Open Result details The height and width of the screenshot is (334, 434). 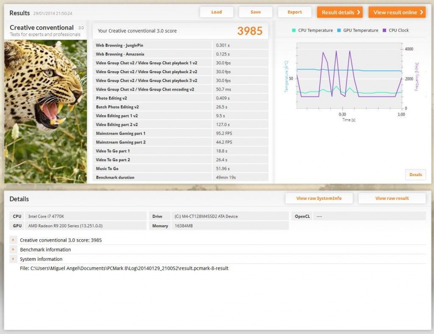coord(340,12)
